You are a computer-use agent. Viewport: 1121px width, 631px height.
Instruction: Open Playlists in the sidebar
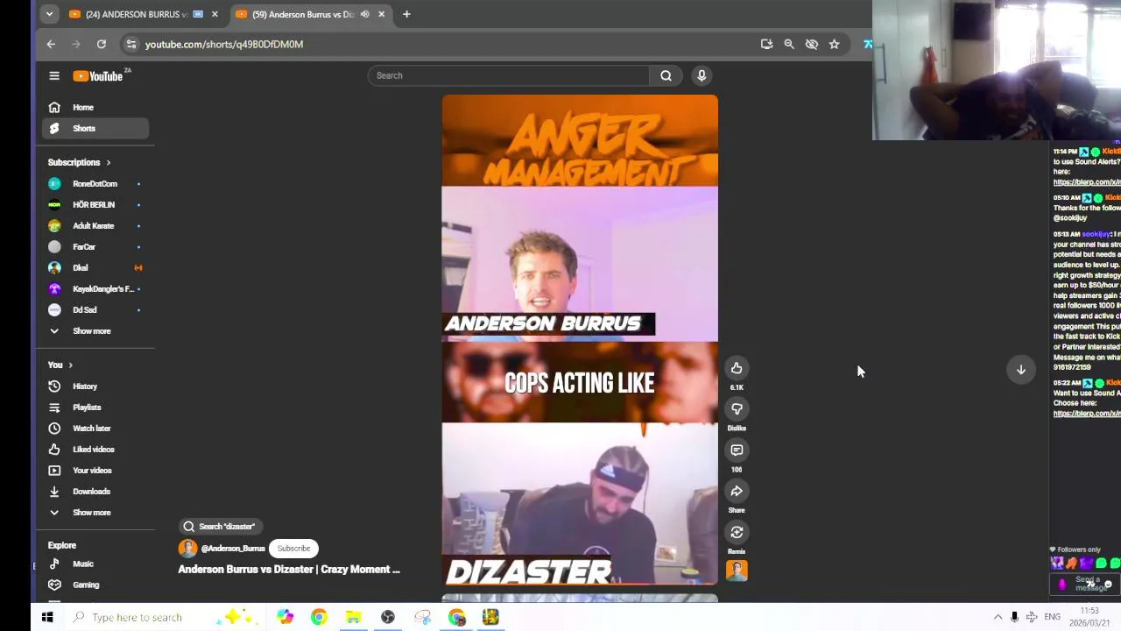tap(95, 407)
